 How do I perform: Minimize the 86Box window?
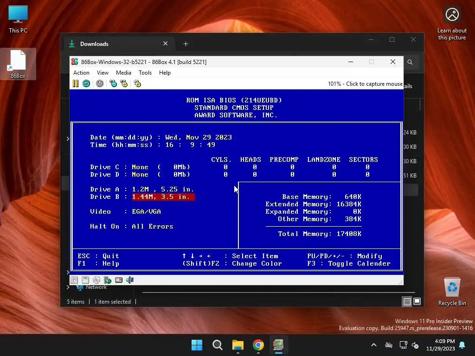point(351,62)
